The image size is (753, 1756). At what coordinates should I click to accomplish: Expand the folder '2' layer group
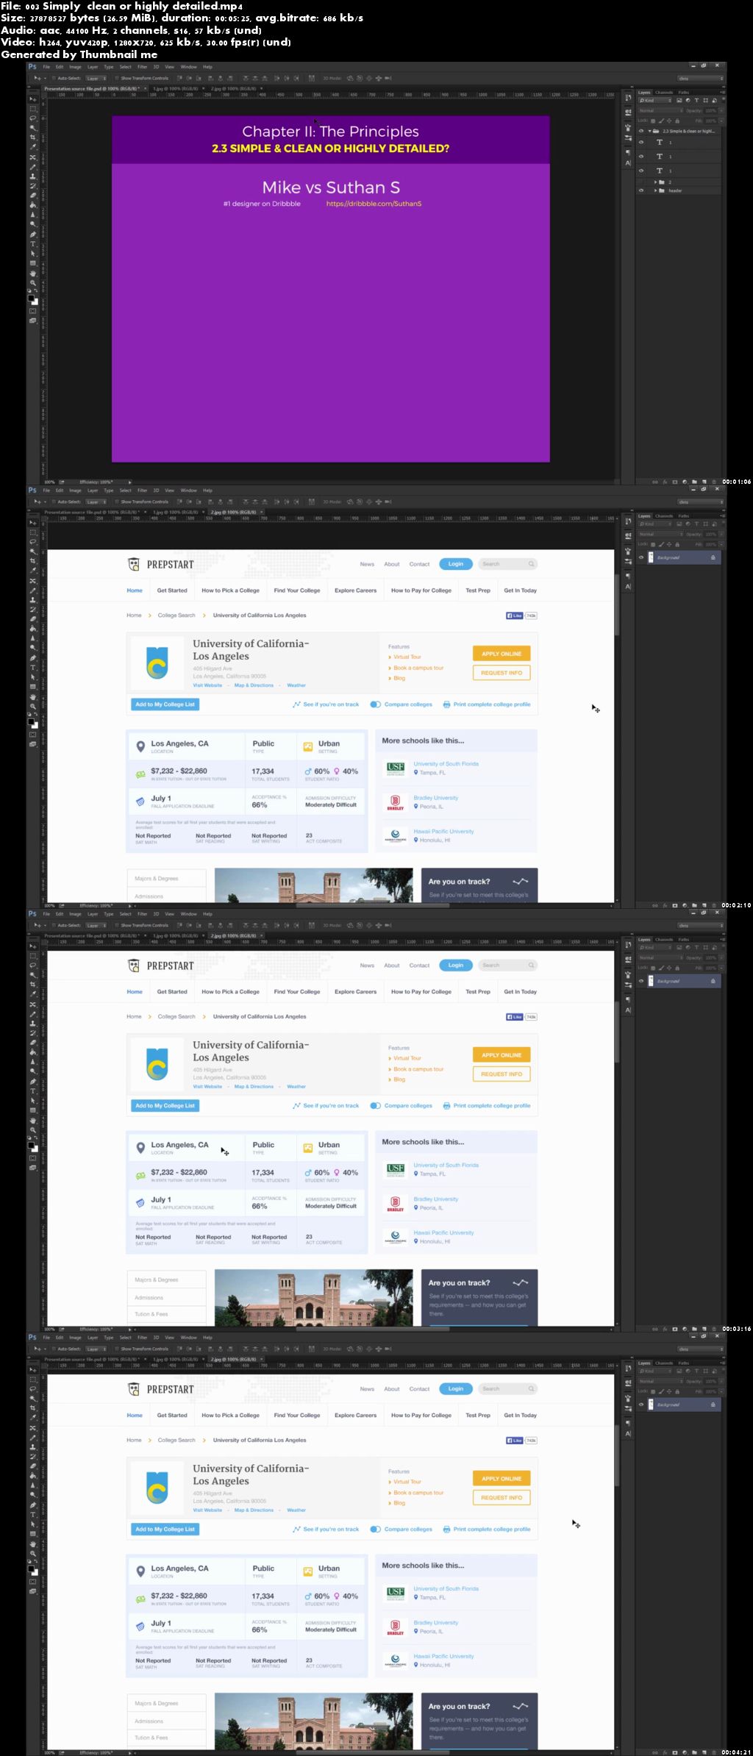coord(655,182)
